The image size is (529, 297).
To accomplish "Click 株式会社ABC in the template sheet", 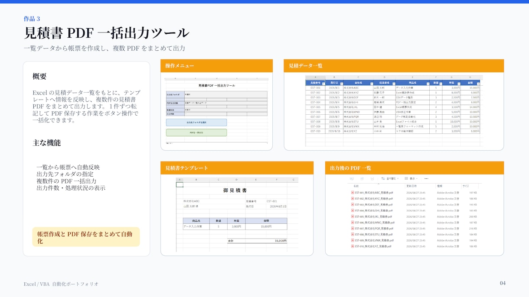I will 191,201.
